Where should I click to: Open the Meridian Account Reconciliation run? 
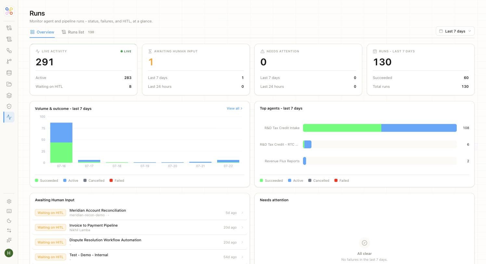point(140,213)
